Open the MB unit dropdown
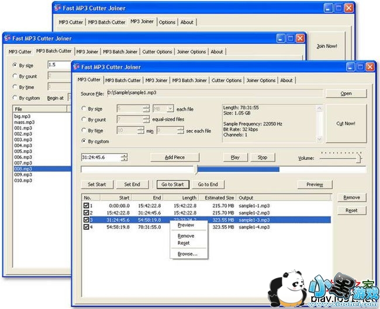Image resolution: width=380 pixels, height=309 pixels. coord(171,109)
